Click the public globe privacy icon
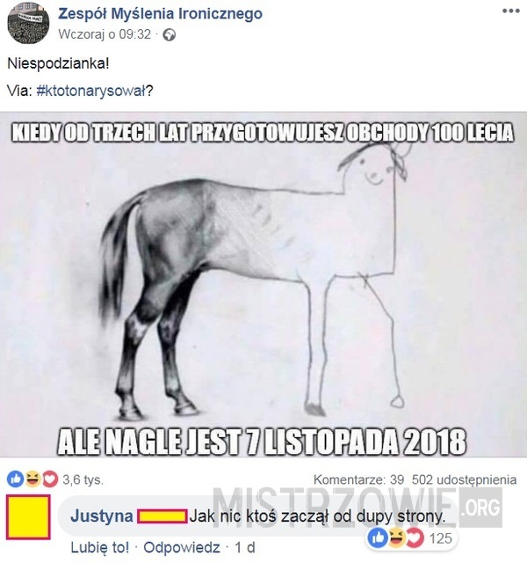Screen dimensions: 527x563 [x=170, y=35]
